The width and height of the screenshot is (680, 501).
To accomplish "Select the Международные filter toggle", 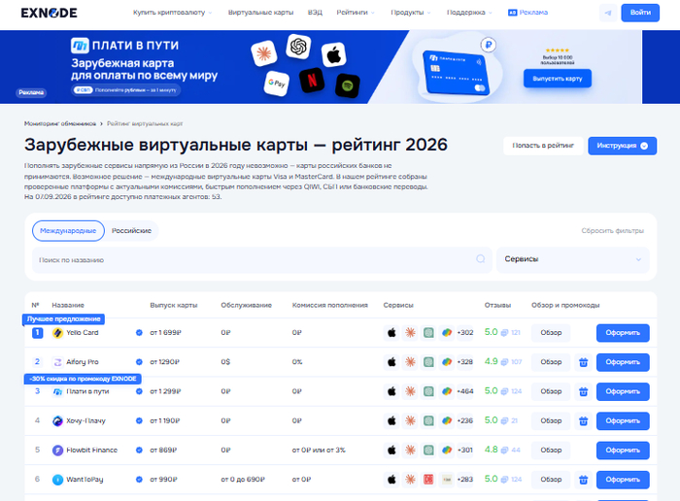I will [x=68, y=230].
